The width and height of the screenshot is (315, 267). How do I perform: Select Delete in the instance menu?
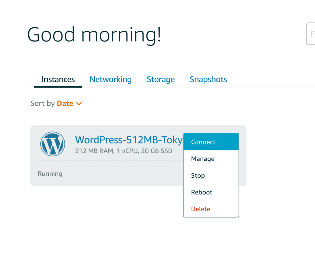(211, 209)
